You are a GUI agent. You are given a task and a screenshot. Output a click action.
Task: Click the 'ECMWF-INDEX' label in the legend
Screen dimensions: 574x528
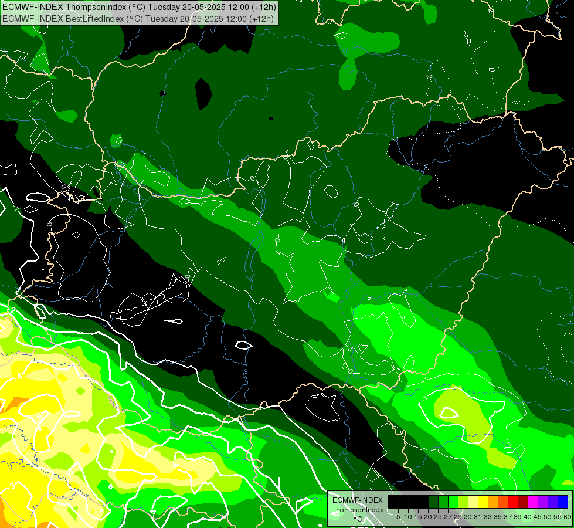[358, 500]
